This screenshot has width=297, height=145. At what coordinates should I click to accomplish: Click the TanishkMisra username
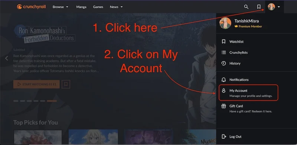coord(247,21)
